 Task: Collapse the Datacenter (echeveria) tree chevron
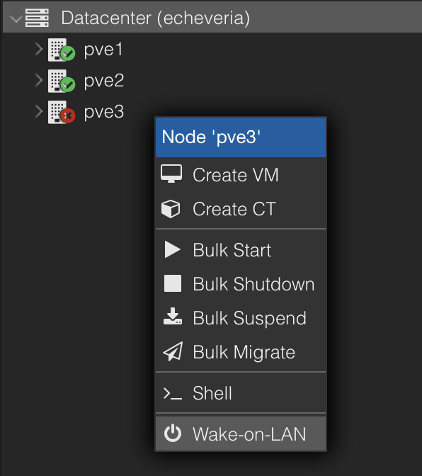coord(16,19)
